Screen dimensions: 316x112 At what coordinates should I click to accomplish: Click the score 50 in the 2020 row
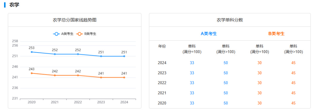point(226,103)
